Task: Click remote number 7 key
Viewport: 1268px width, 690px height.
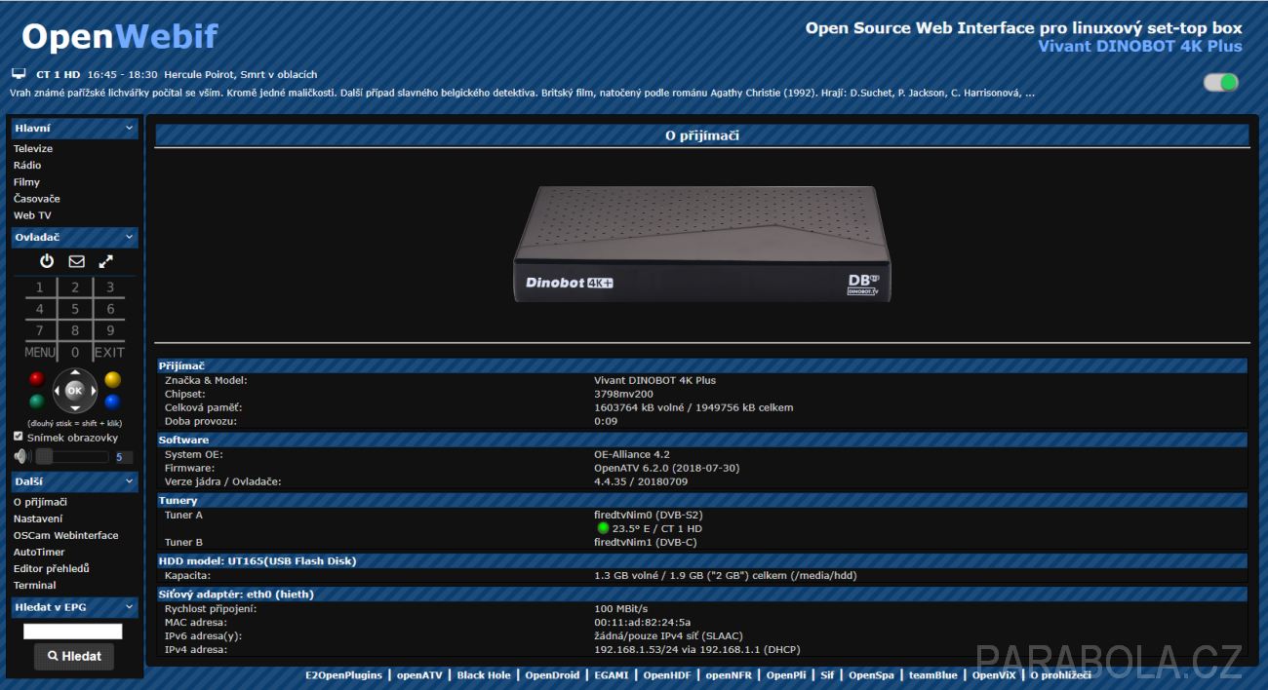Action: click(40, 330)
